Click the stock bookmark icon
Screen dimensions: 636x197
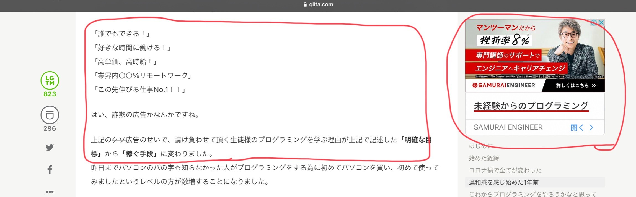[x=50, y=115]
